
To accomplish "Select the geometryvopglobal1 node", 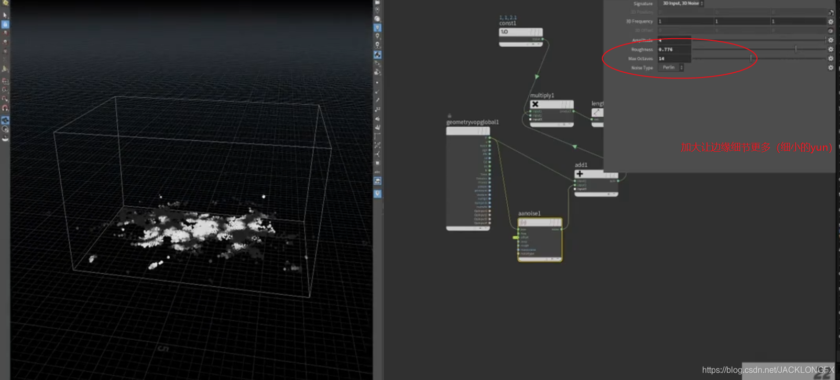I will tap(468, 178).
